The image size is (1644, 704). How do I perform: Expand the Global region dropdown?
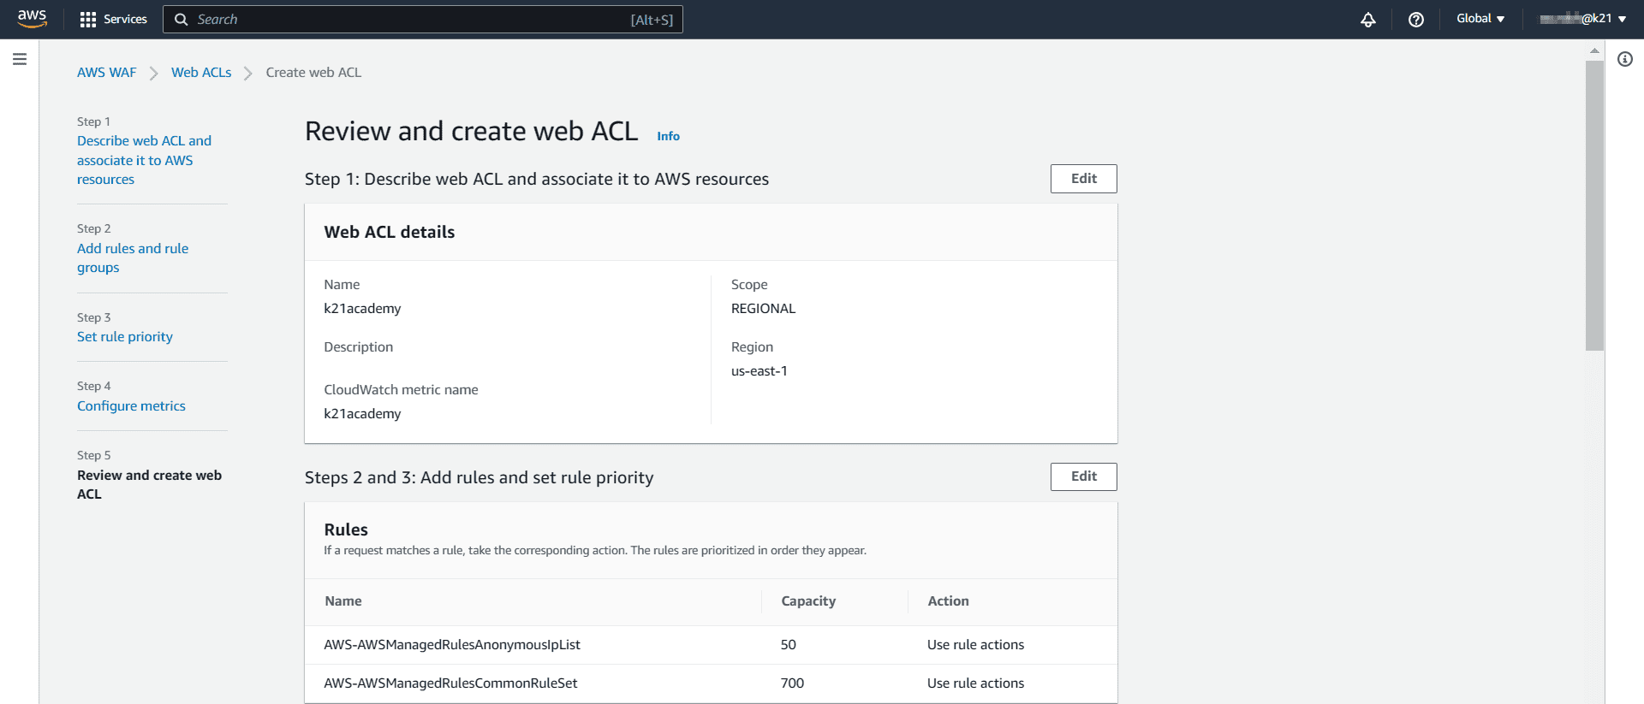[1480, 19]
